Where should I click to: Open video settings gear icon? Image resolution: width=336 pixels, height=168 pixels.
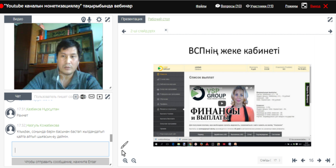coord(99,20)
